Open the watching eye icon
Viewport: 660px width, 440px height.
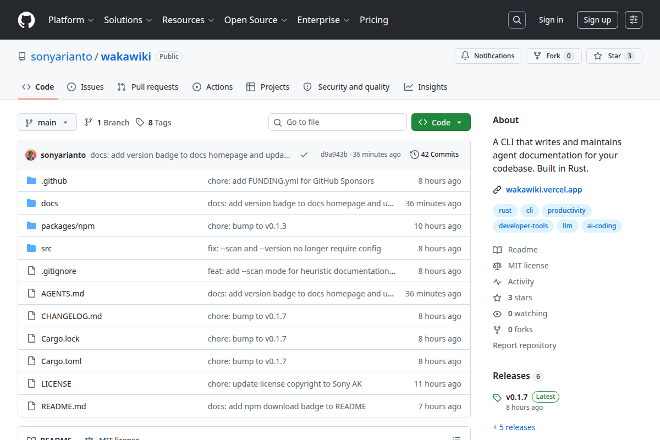(x=497, y=313)
